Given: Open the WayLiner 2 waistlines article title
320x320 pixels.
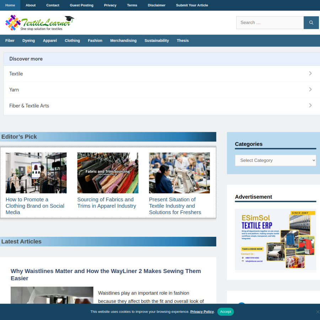Looking at the screenshot, I should pyautogui.click(x=106, y=274).
